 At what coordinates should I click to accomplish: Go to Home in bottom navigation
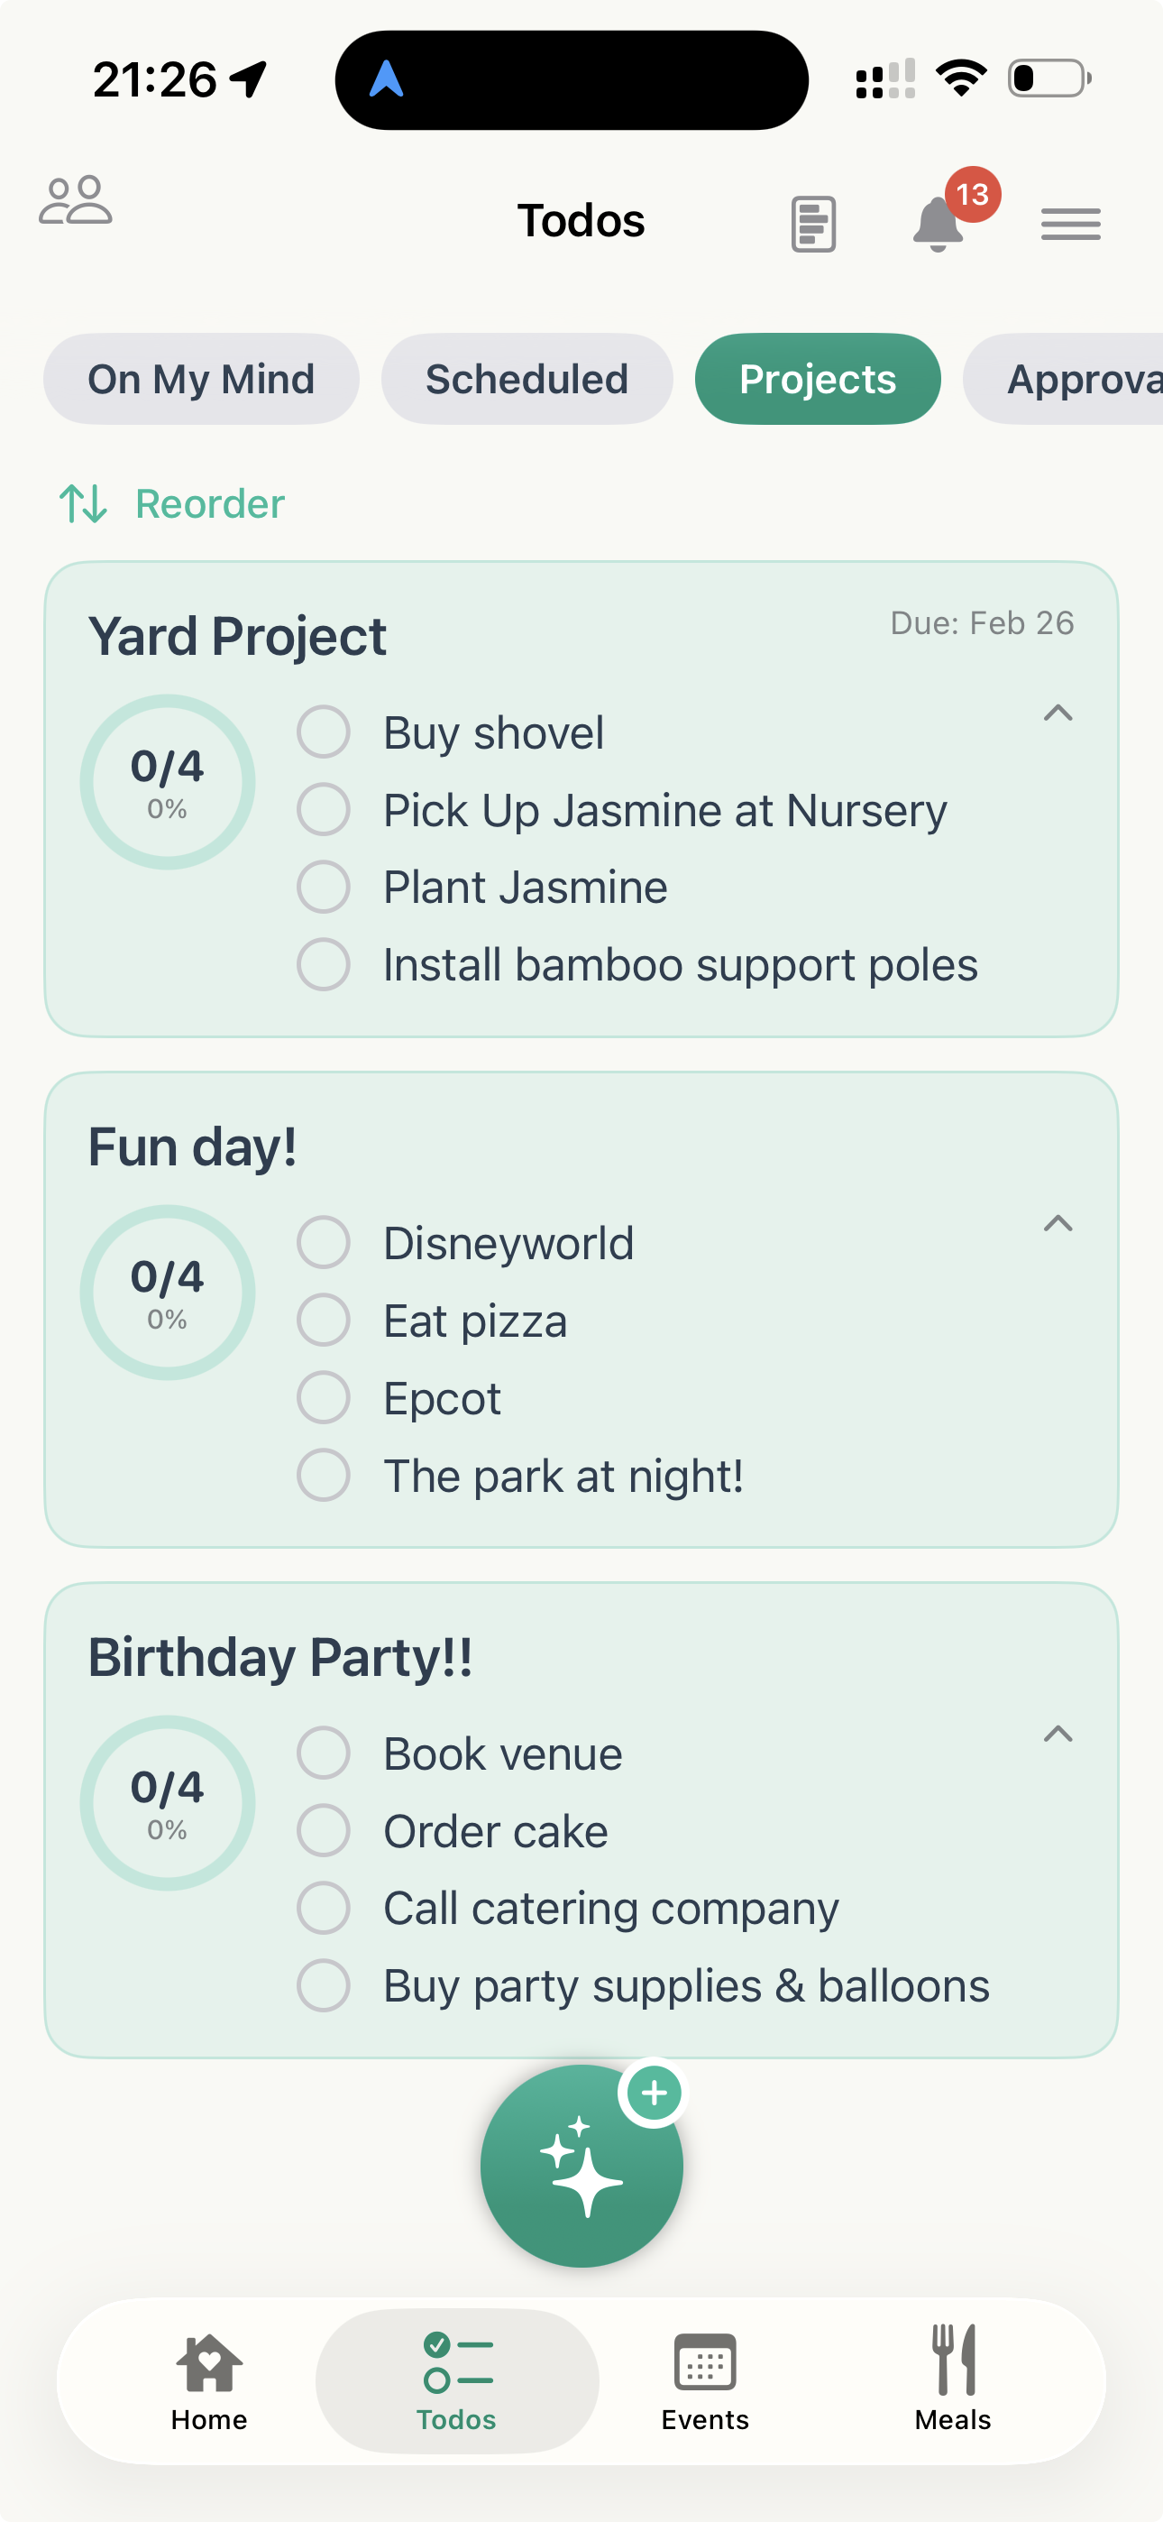pos(208,2379)
